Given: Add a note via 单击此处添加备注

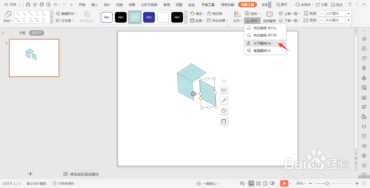Looking at the screenshot, I should (84, 174).
